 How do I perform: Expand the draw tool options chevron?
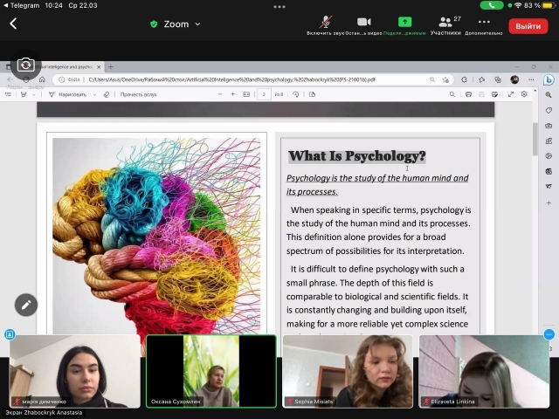point(93,94)
